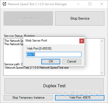Click the app icon in title bar
The width and height of the screenshot is (108, 103).
point(4,4)
